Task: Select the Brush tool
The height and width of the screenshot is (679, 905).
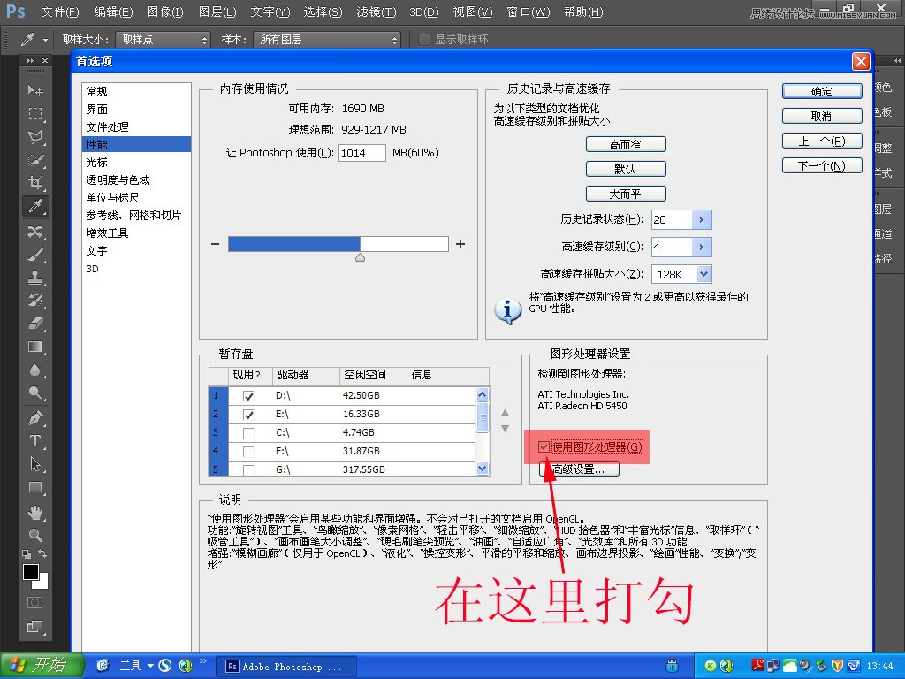Action: (x=35, y=254)
